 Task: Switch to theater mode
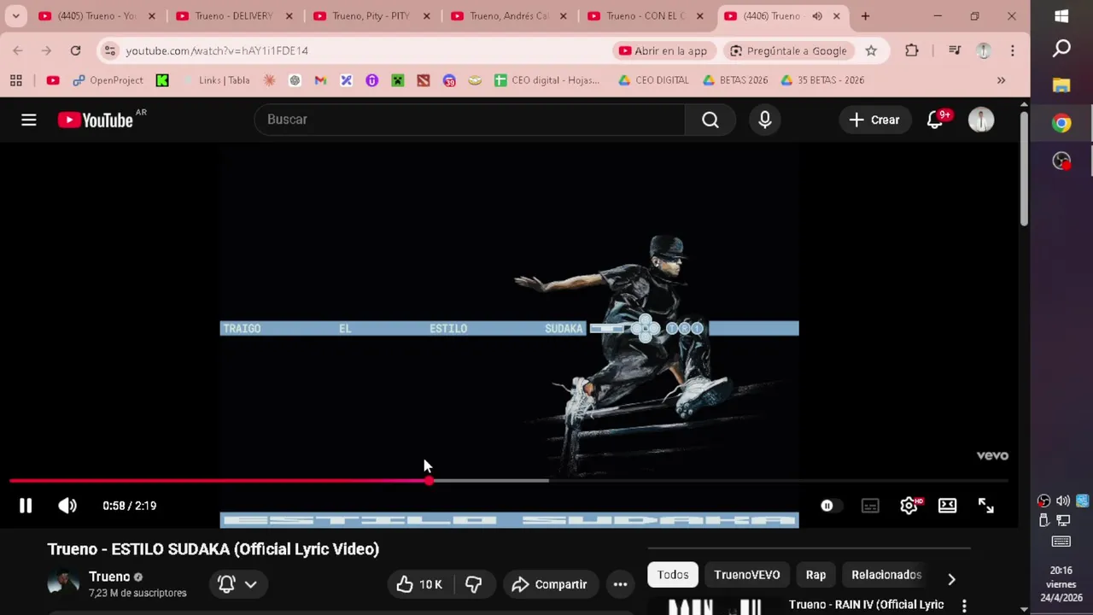pyautogui.click(x=948, y=506)
